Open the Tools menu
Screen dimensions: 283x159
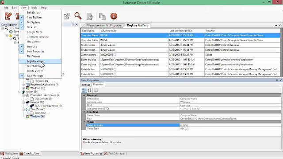pos(34,8)
